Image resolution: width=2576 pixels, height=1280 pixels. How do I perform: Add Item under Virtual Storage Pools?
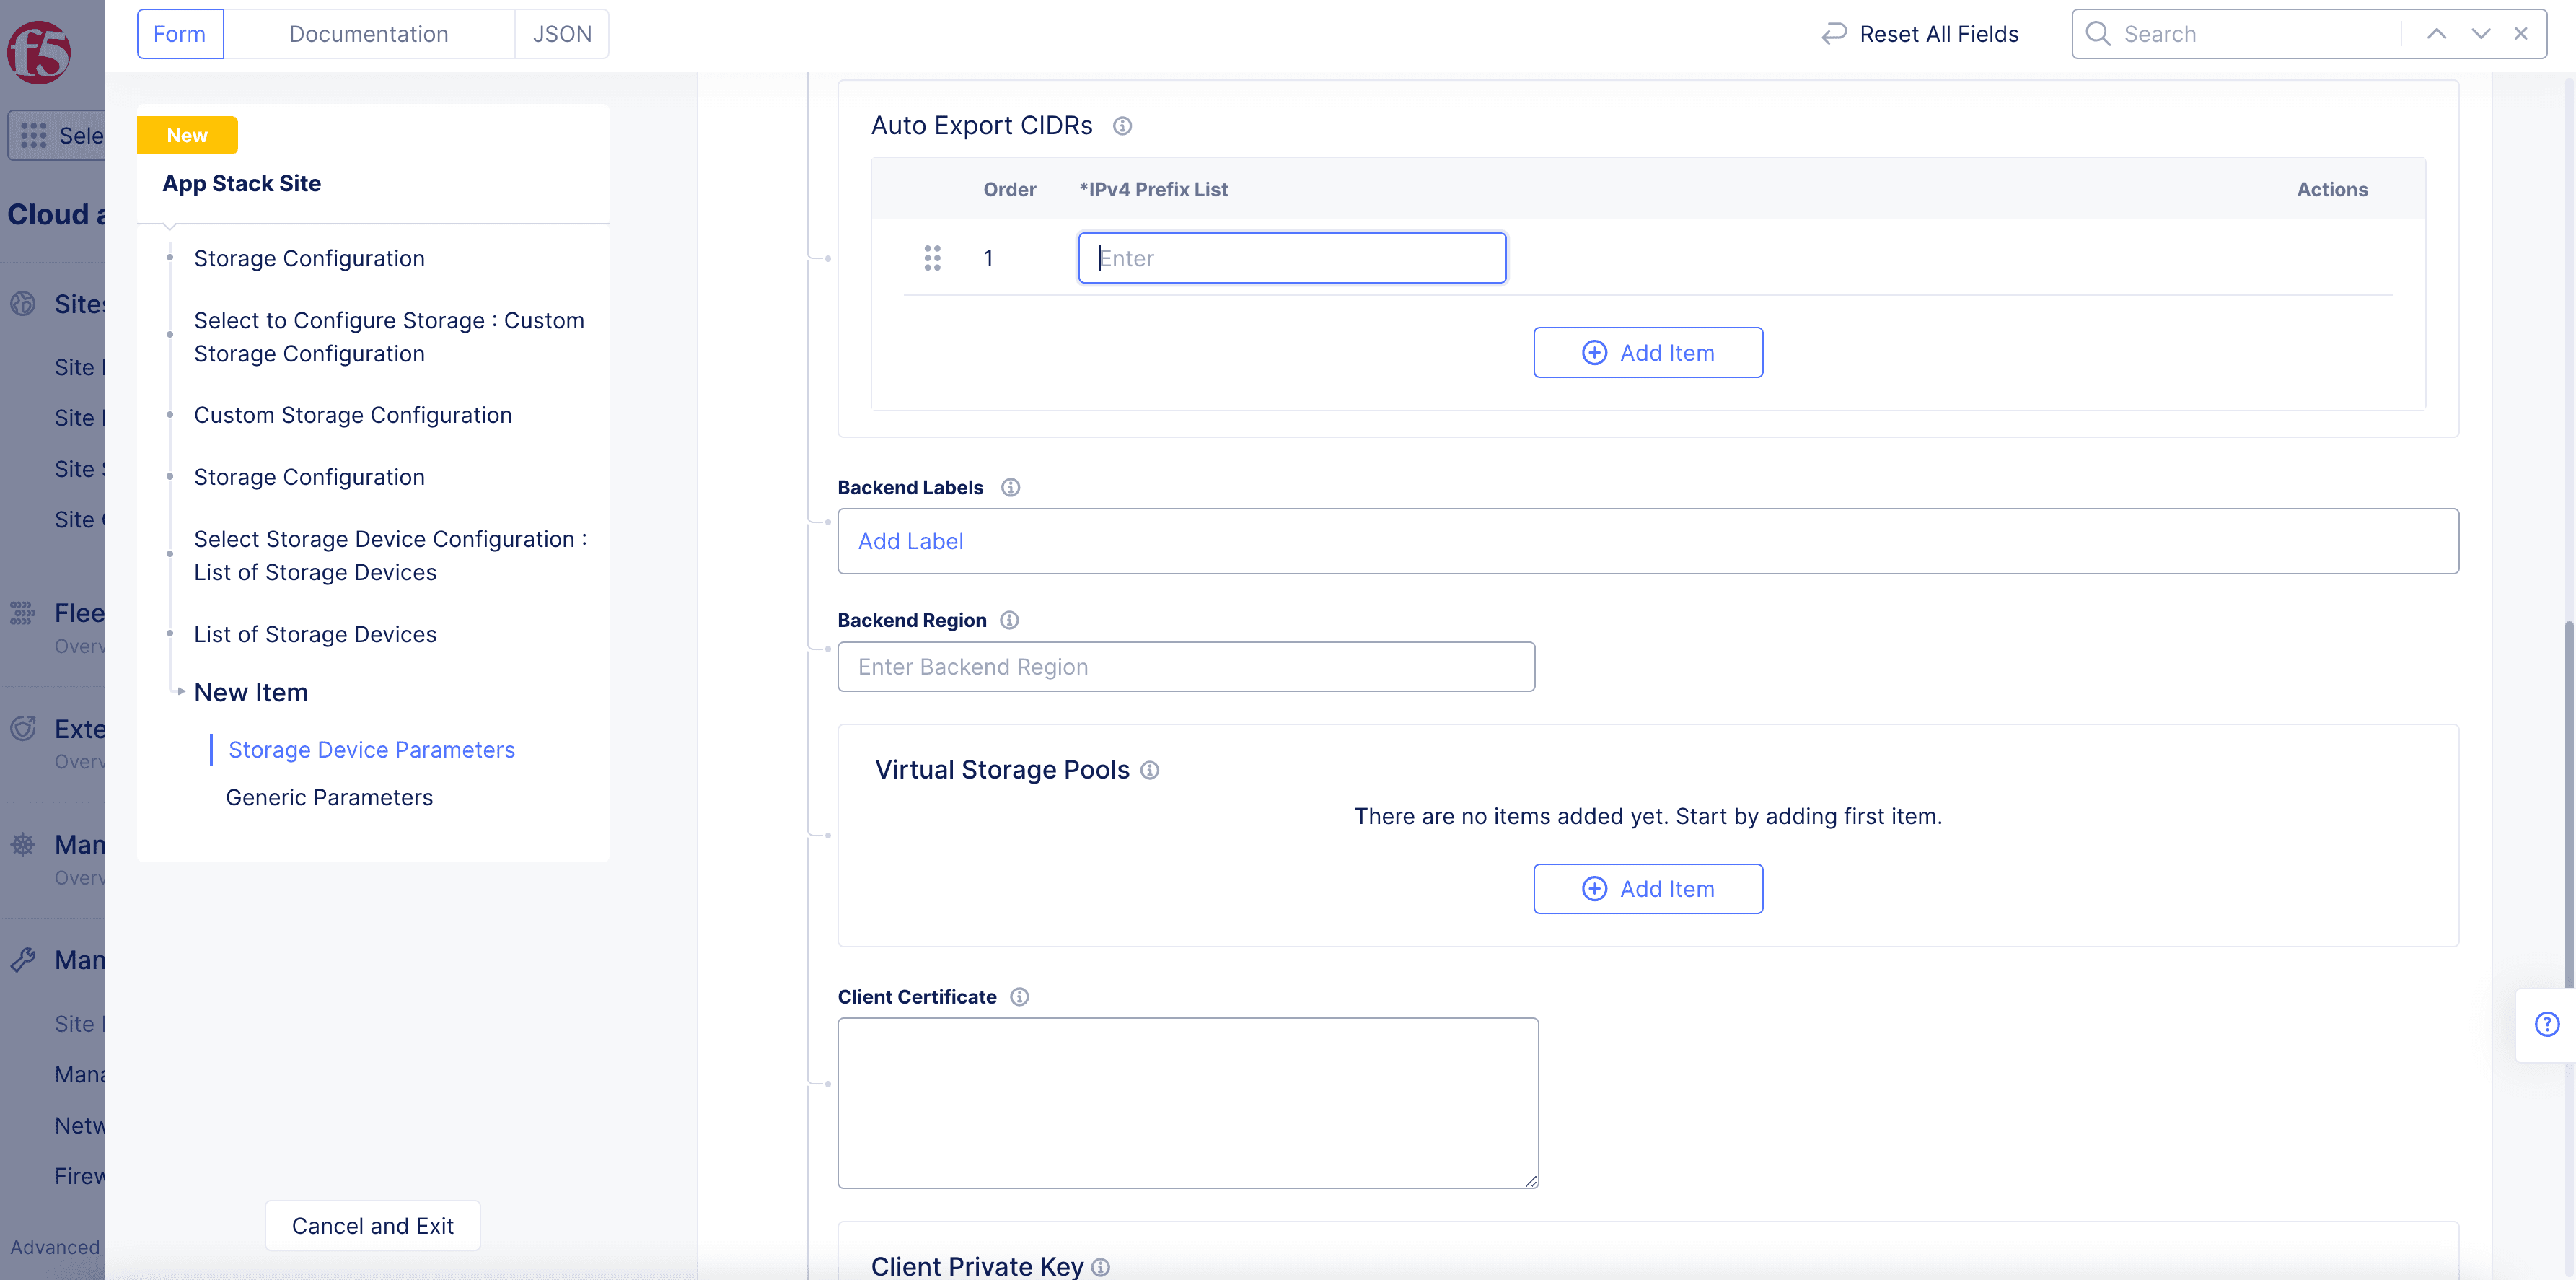tap(1647, 889)
